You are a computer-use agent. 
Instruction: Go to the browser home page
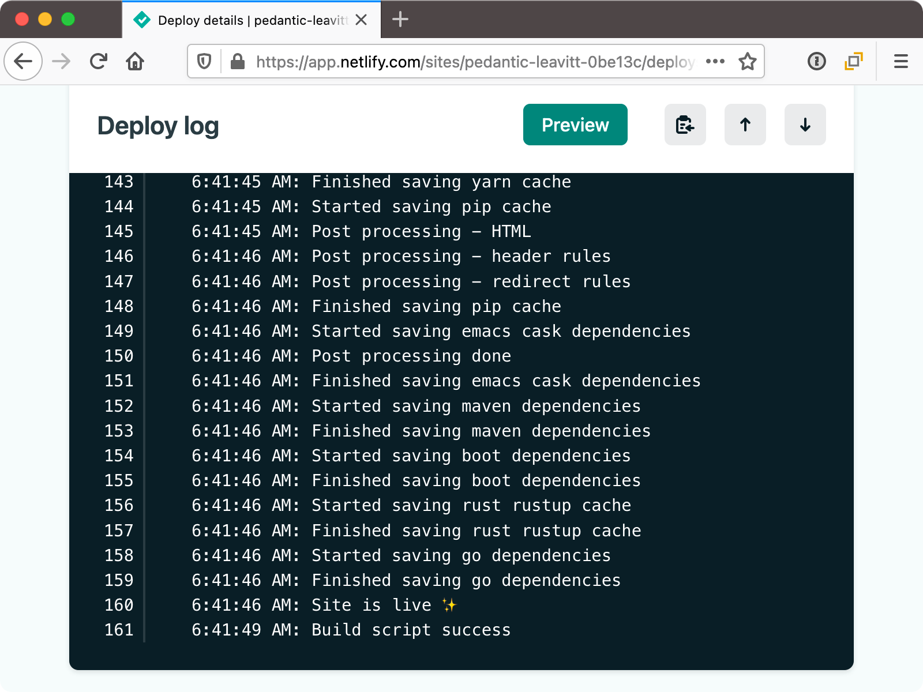point(135,61)
